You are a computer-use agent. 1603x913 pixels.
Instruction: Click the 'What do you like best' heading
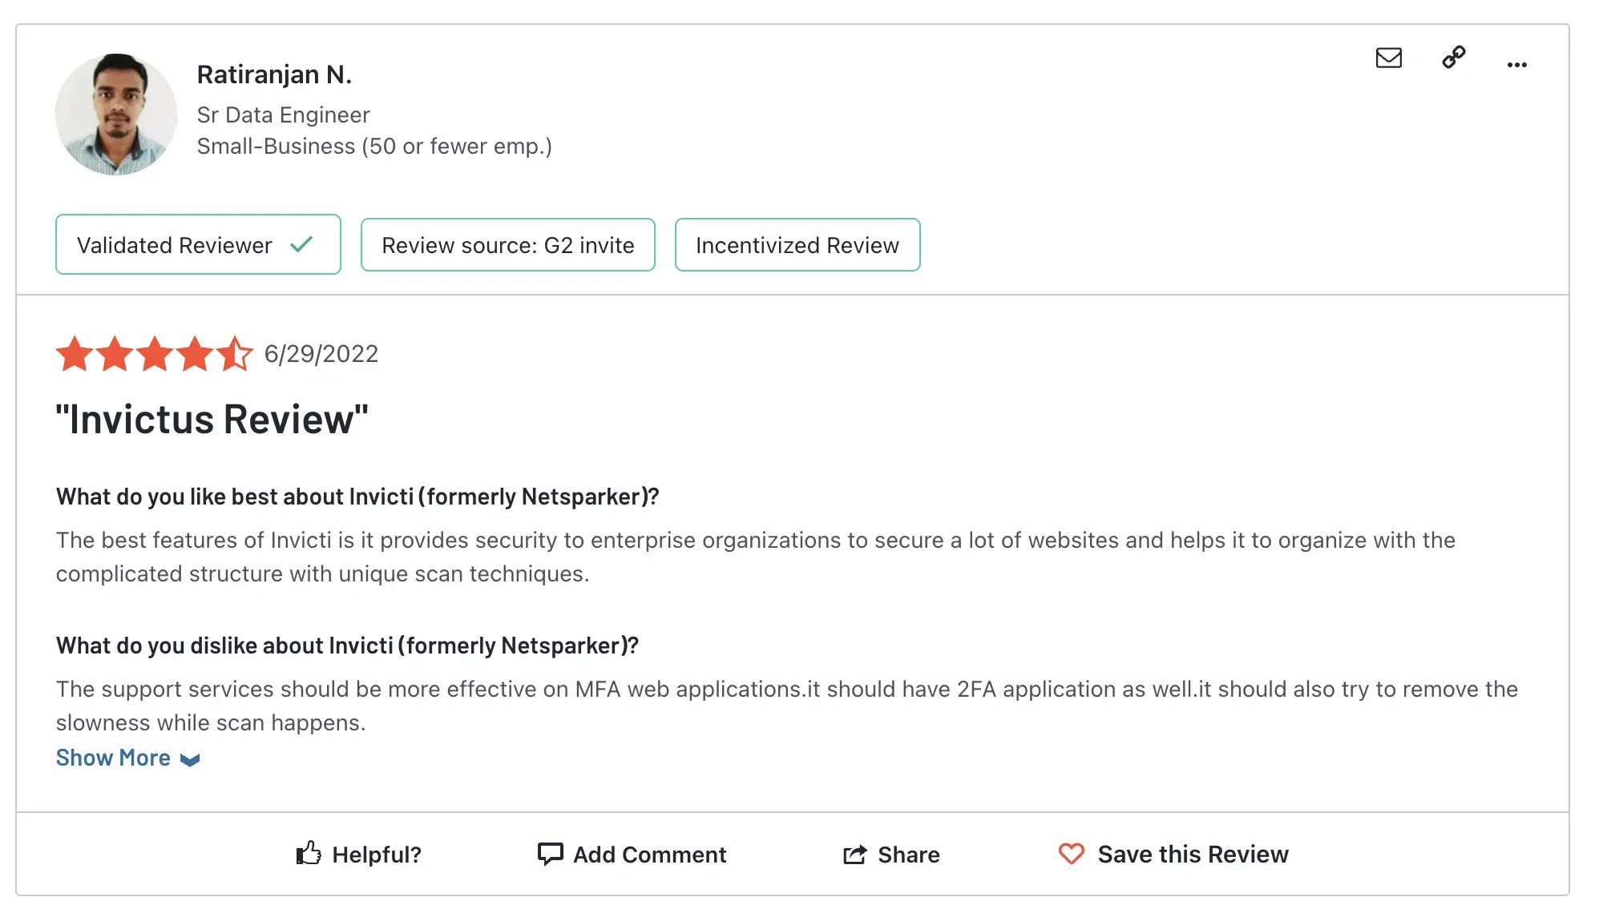tap(357, 497)
